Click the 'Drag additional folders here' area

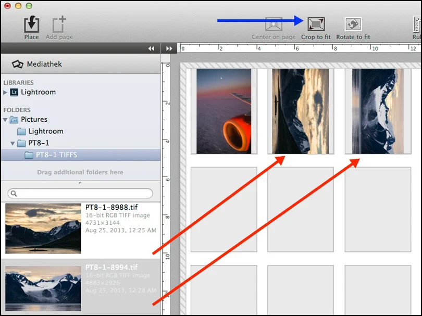pyautogui.click(x=80, y=172)
